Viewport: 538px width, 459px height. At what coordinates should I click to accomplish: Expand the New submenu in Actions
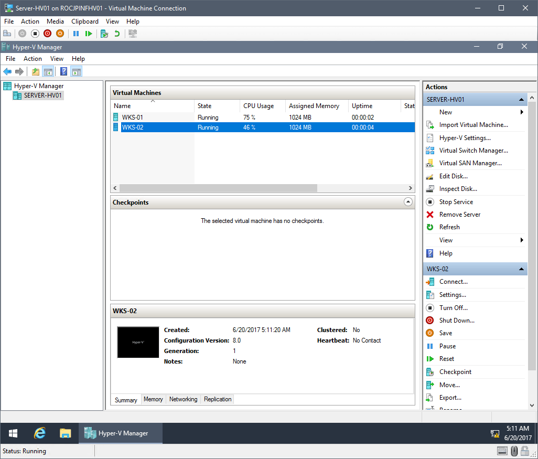475,112
